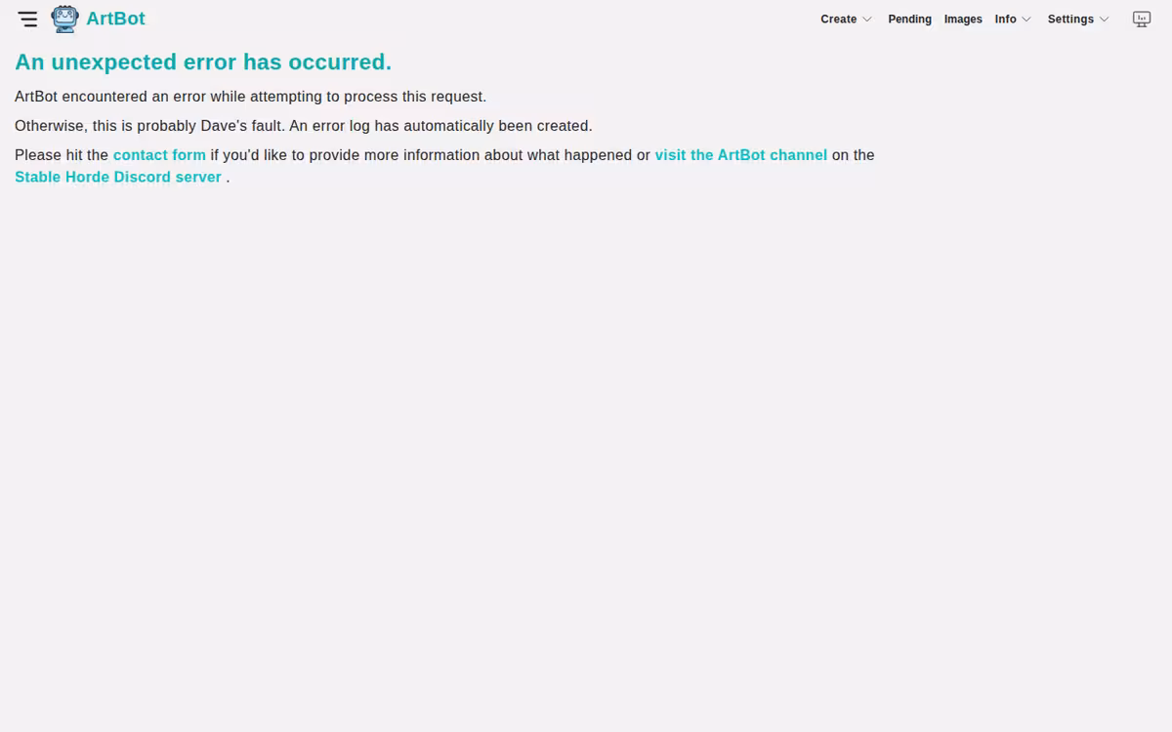Go to ArtBot home via title text
Viewport: 1172px width, 732px height.
pyautogui.click(x=115, y=19)
